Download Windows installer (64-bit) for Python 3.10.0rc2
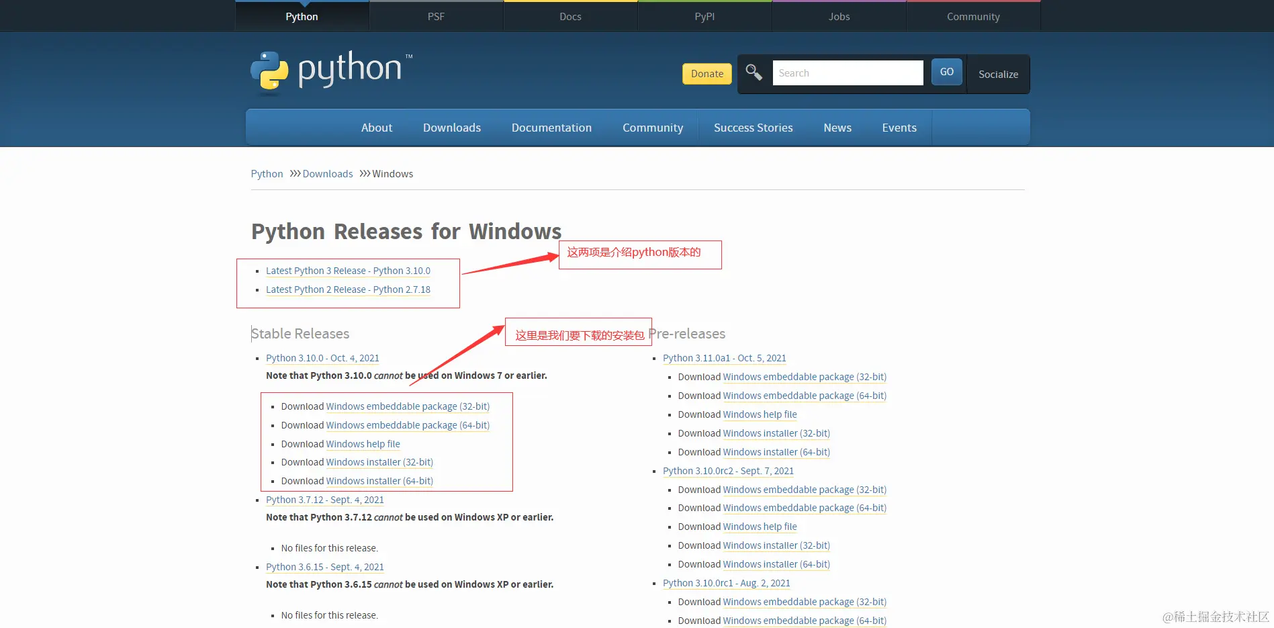The height and width of the screenshot is (628, 1274). click(x=776, y=564)
